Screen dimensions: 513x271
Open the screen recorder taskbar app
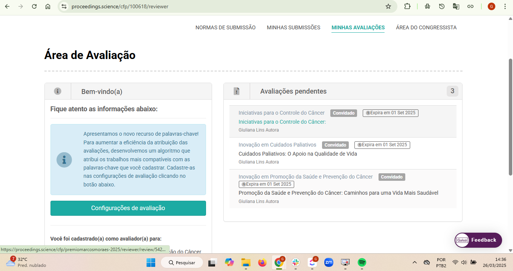(x=345, y=262)
